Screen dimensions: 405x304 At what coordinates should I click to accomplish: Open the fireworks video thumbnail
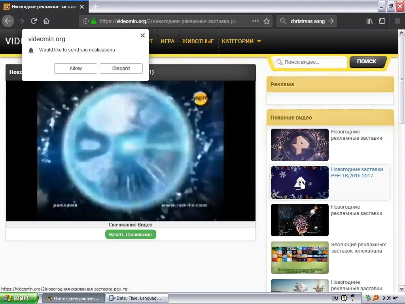[300, 220]
